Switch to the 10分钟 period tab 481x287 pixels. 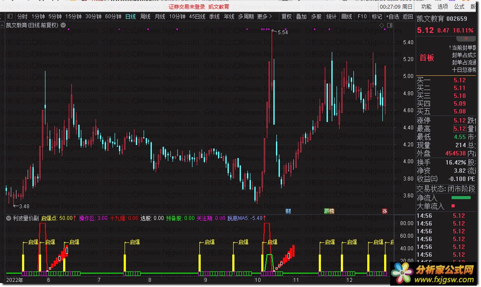[x=177, y=16]
